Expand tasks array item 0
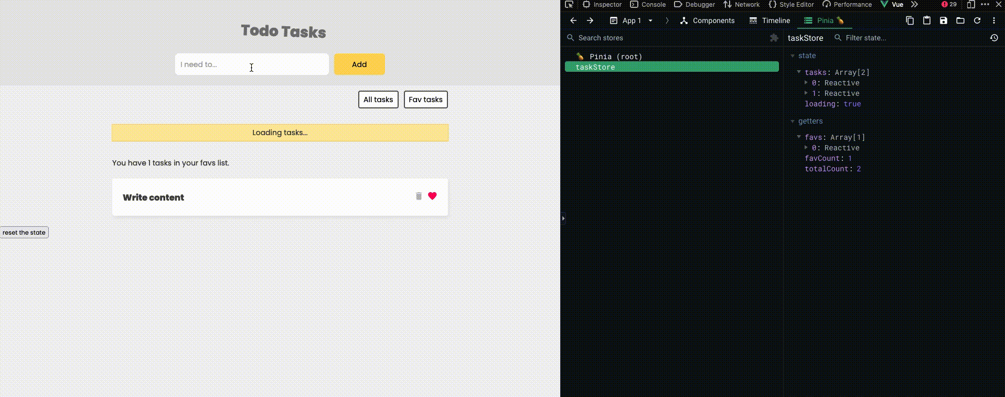The height and width of the screenshot is (397, 1005). tap(806, 83)
